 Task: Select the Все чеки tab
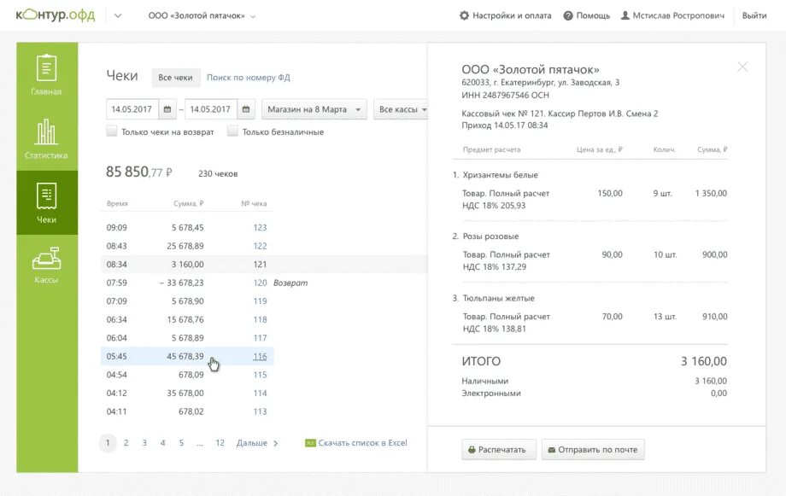click(x=175, y=78)
